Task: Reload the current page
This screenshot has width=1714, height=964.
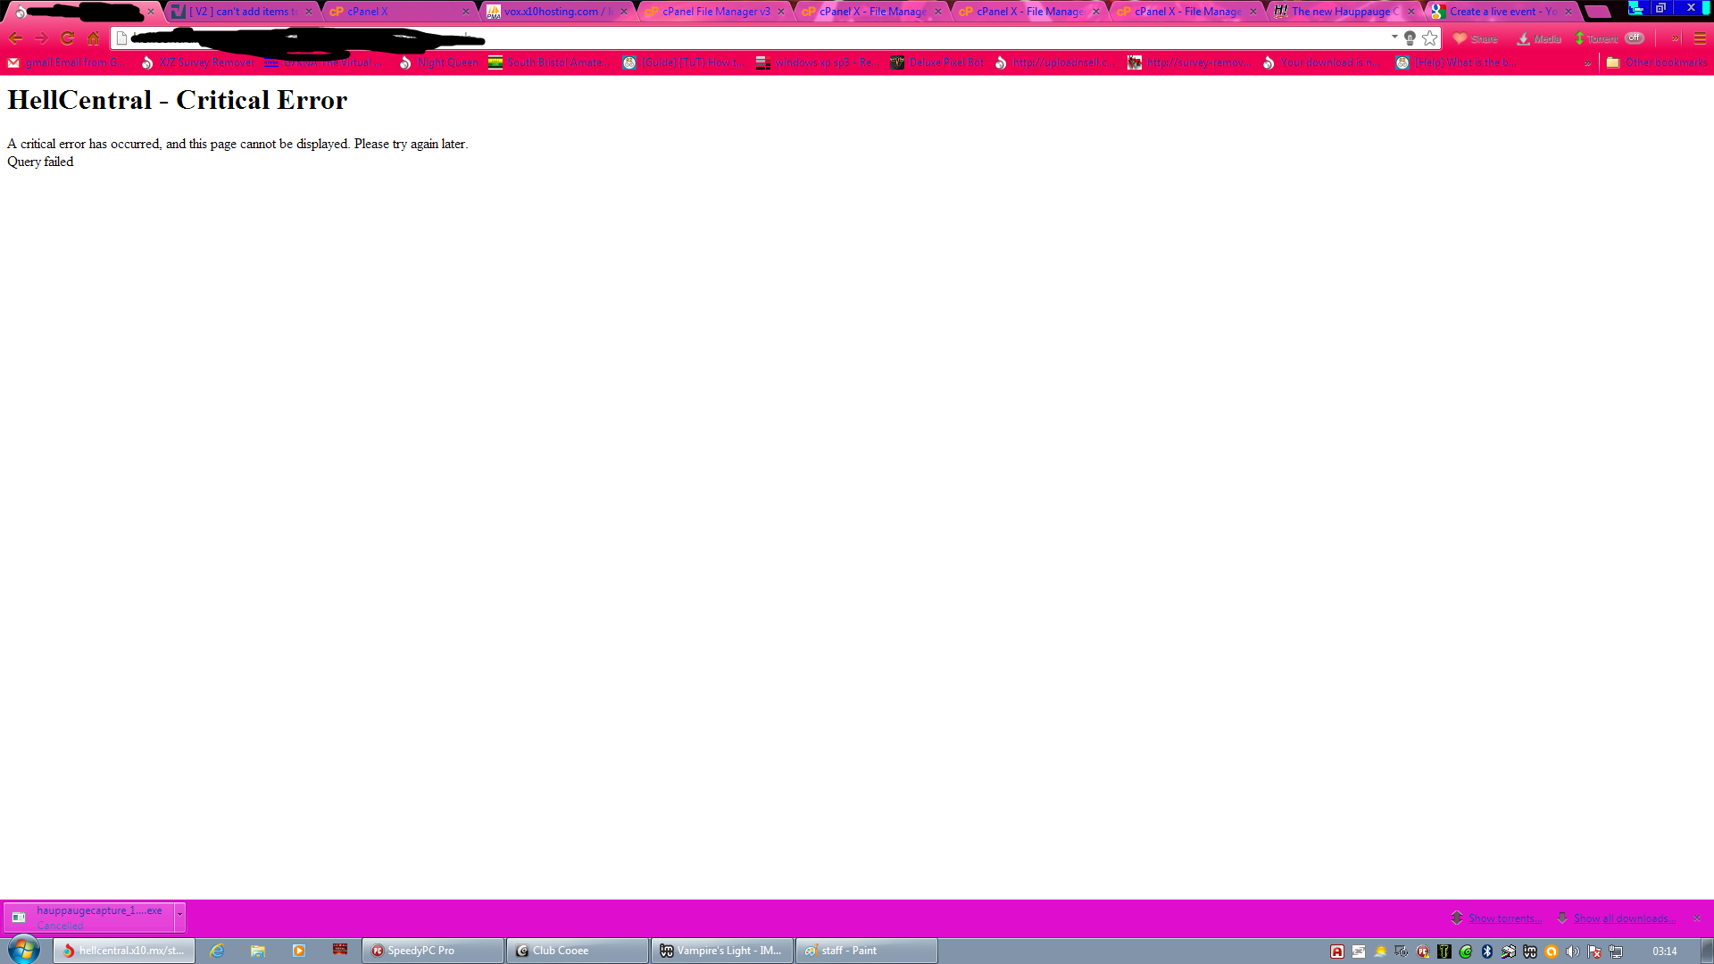Action: 67,38
